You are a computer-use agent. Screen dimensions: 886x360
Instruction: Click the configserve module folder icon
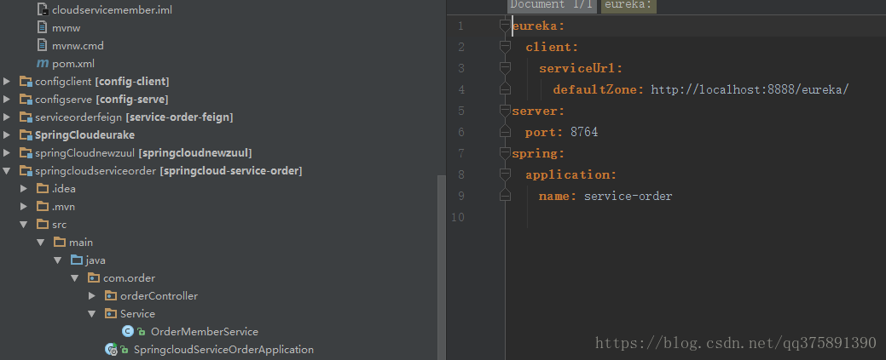(x=26, y=100)
